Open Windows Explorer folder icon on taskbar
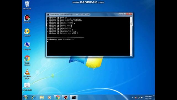Image resolution: width=177 pixels, height=100 pixels. [x=42, y=97]
